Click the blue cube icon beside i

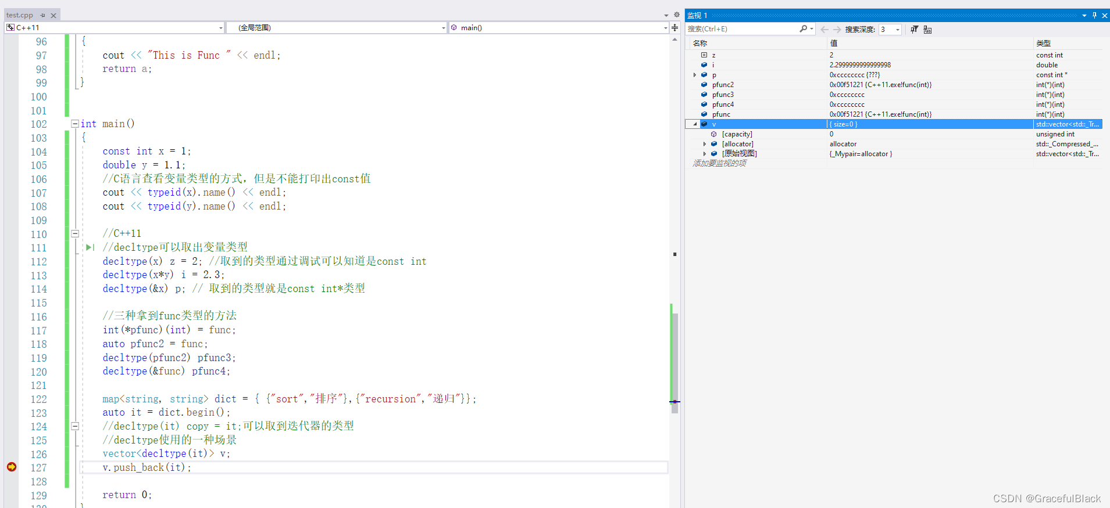click(x=704, y=65)
